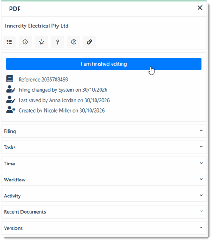Select the Reference 2035788493 text

point(43,79)
